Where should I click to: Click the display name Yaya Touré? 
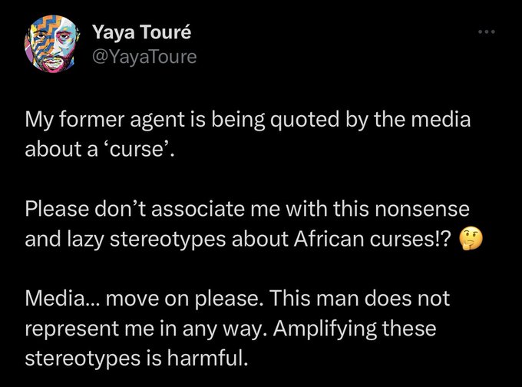142,32
